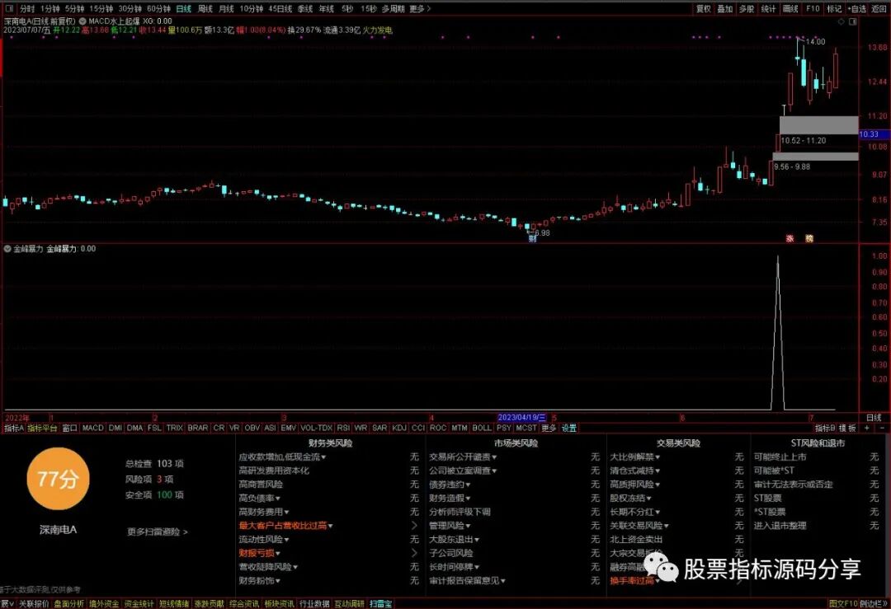The image size is (891, 609).
Task: Select the 多周期 view
Action: pyautogui.click(x=393, y=8)
